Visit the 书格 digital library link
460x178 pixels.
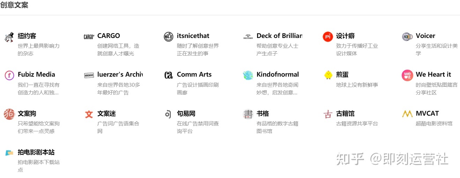262,113
